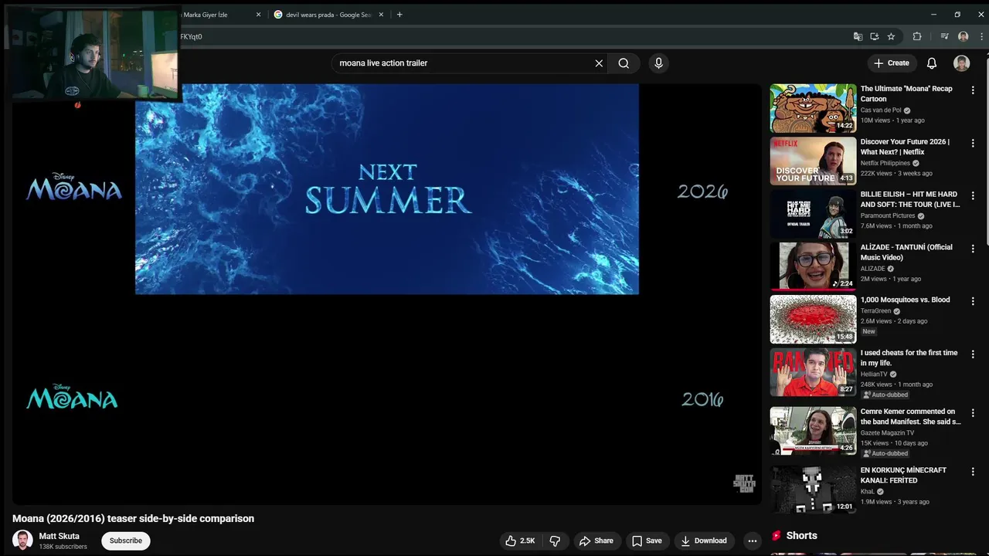This screenshot has width=989, height=556.
Task: Click the Shorts section heading
Action: click(801, 535)
